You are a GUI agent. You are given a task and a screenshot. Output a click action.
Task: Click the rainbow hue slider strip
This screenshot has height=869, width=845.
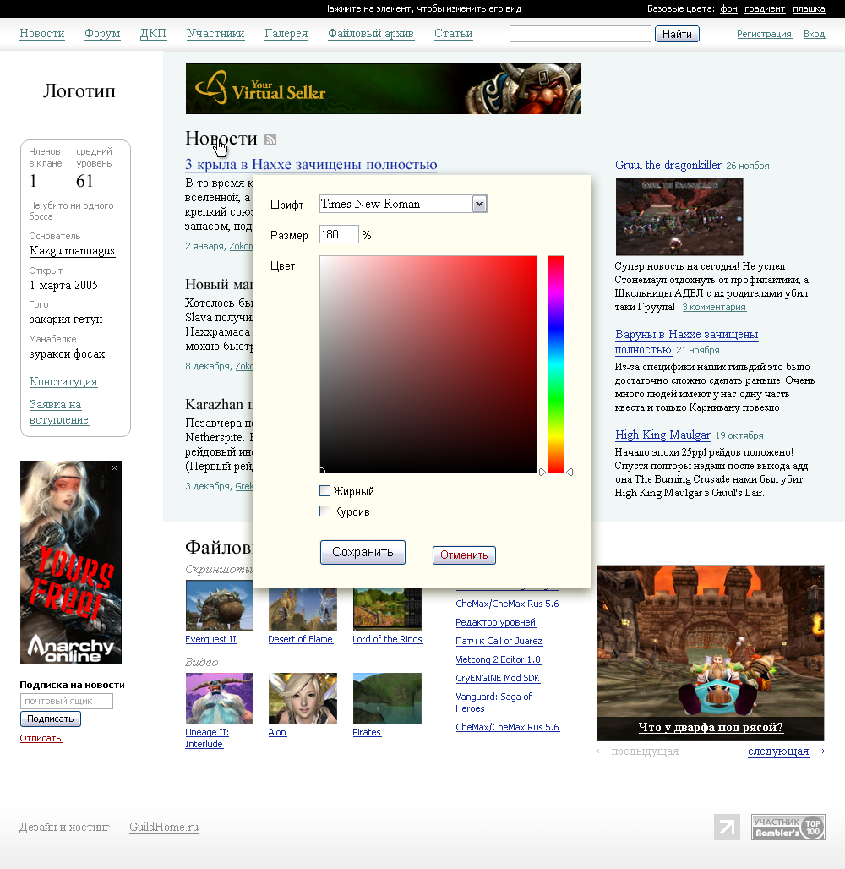click(556, 363)
